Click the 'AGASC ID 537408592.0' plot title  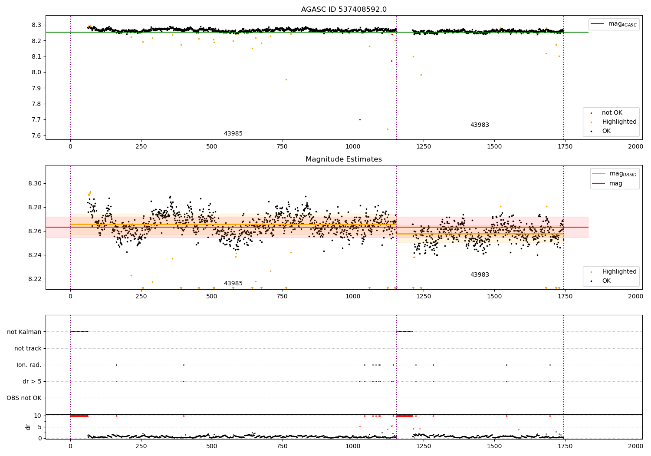pos(344,10)
